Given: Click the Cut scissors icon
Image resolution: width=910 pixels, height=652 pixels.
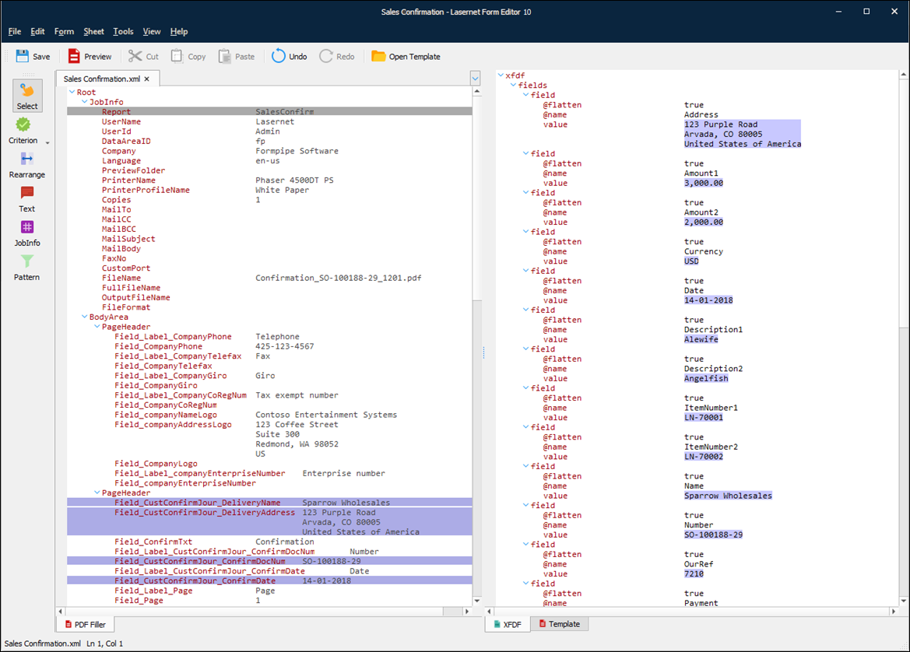Looking at the screenshot, I should [135, 56].
